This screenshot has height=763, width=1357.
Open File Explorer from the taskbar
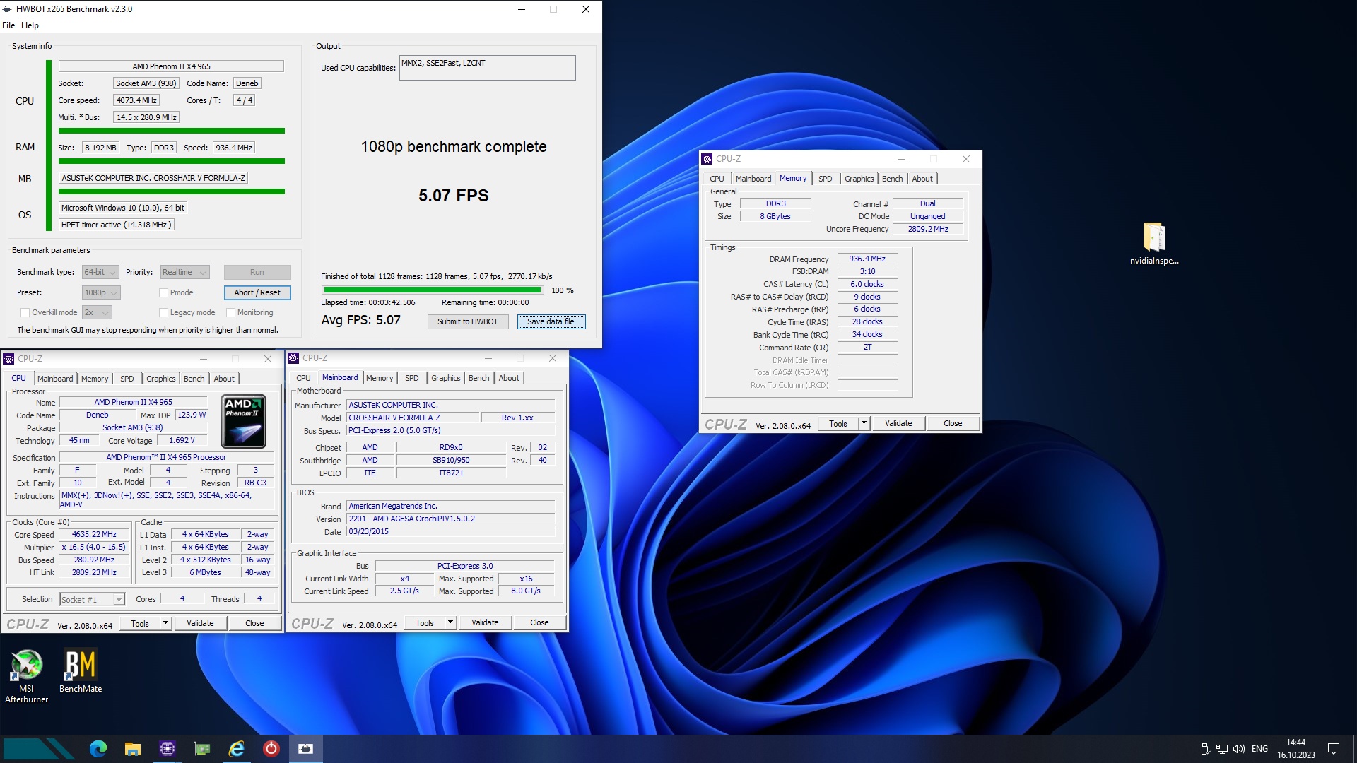(132, 749)
